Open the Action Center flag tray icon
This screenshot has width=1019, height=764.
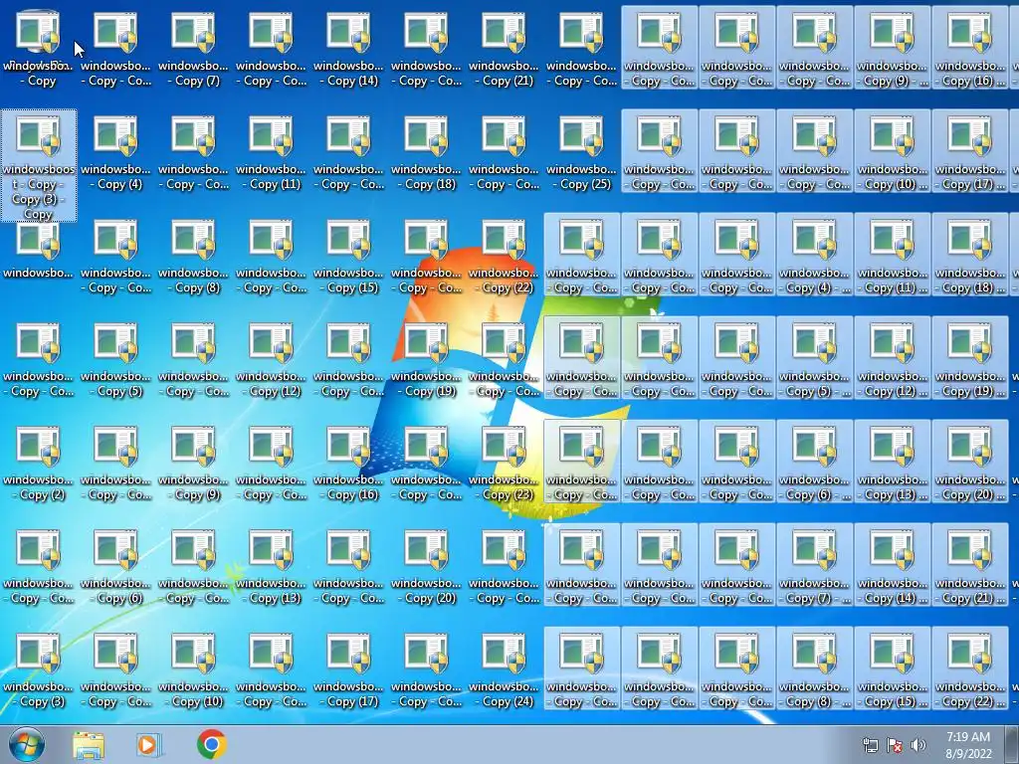pos(895,745)
